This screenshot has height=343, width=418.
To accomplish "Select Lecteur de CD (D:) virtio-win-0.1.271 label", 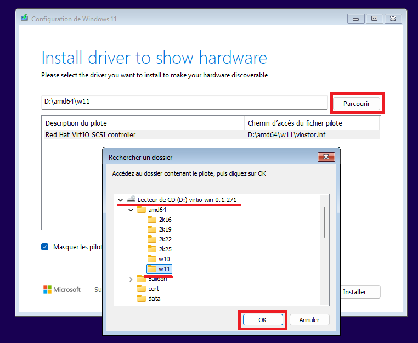I will (187, 200).
